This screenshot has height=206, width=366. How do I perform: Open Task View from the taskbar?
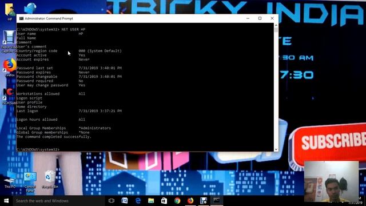[x=112, y=201]
